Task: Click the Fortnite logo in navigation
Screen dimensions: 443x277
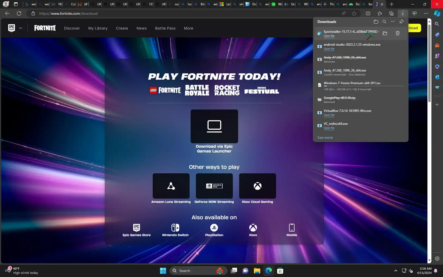Action: pos(45,28)
